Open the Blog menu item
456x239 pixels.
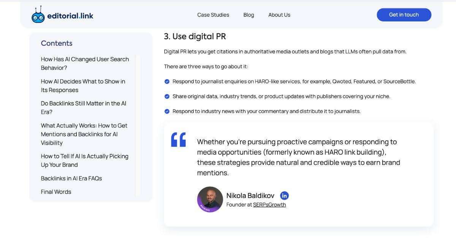(x=249, y=15)
